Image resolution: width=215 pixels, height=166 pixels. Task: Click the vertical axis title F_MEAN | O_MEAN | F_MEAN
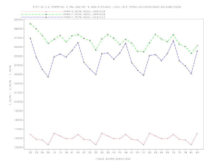pyautogui.click(x=10, y=85)
